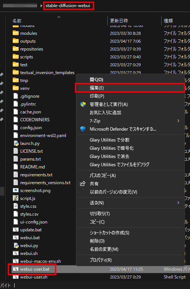Click the screenshot.png image file icon
The image size is (190, 289).
pos(16,190)
